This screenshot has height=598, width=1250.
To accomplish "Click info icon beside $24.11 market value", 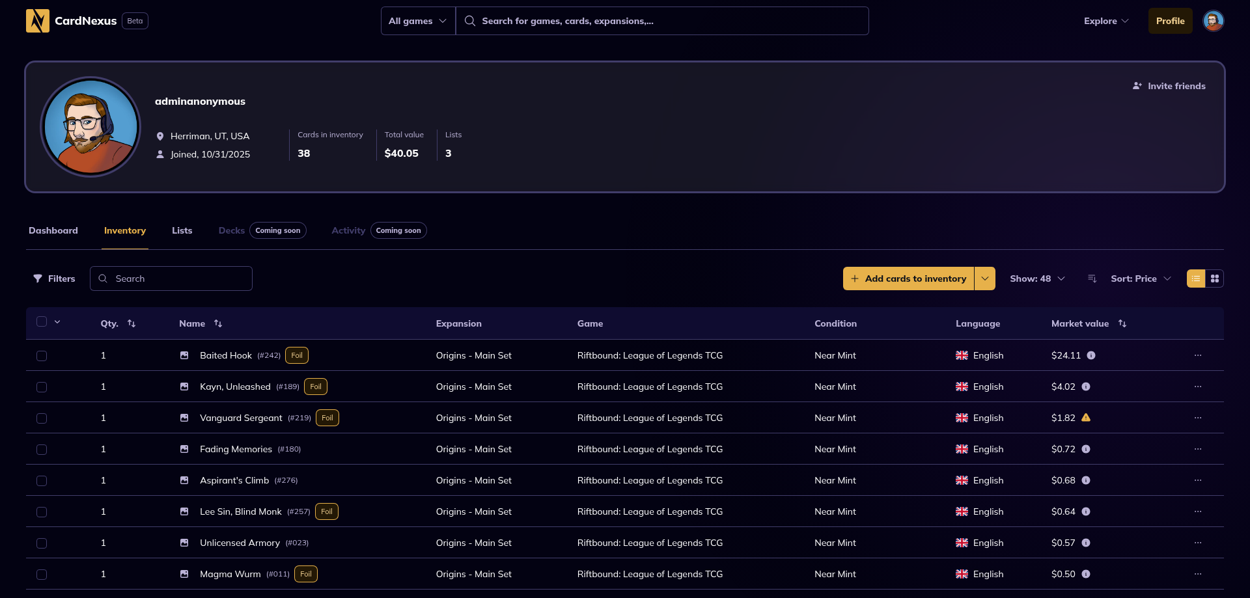I will click(x=1091, y=355).
